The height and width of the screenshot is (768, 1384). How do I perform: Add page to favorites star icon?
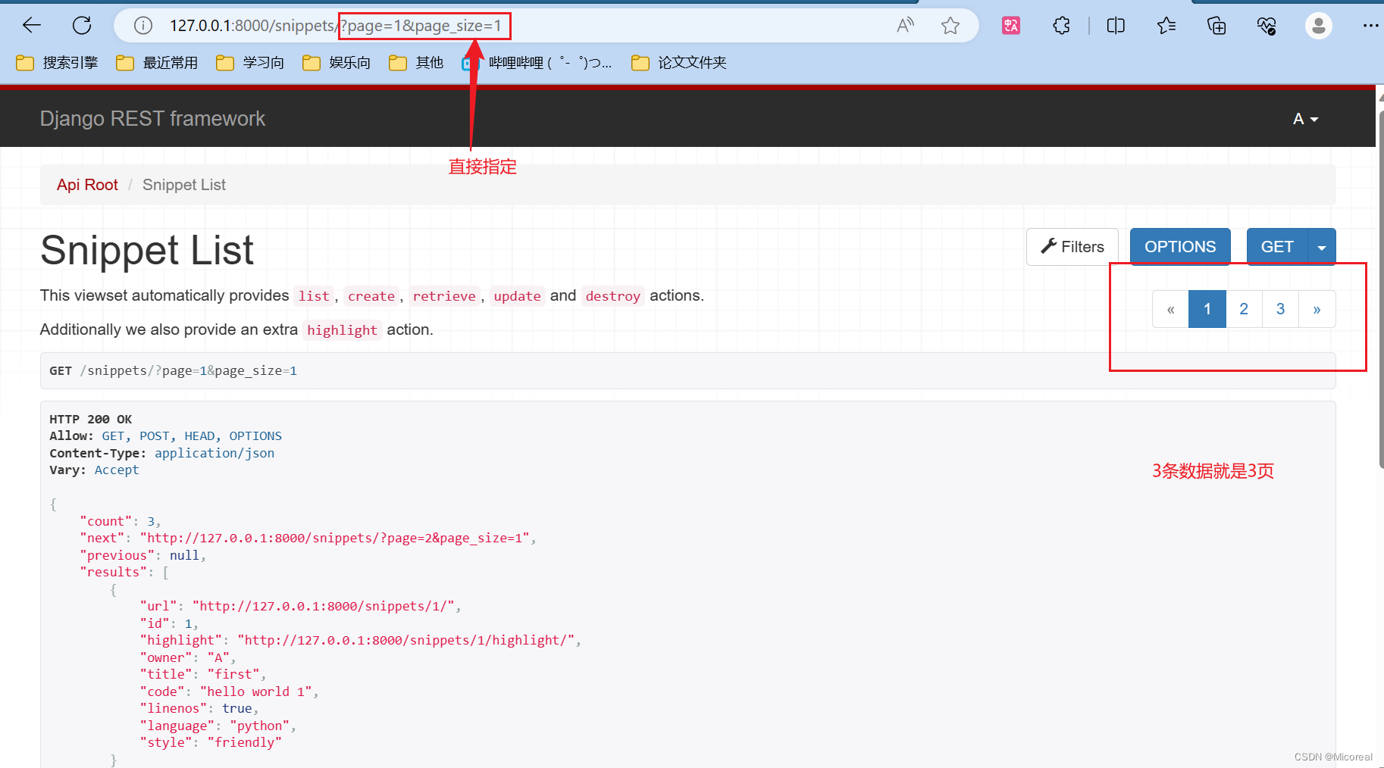950,26
